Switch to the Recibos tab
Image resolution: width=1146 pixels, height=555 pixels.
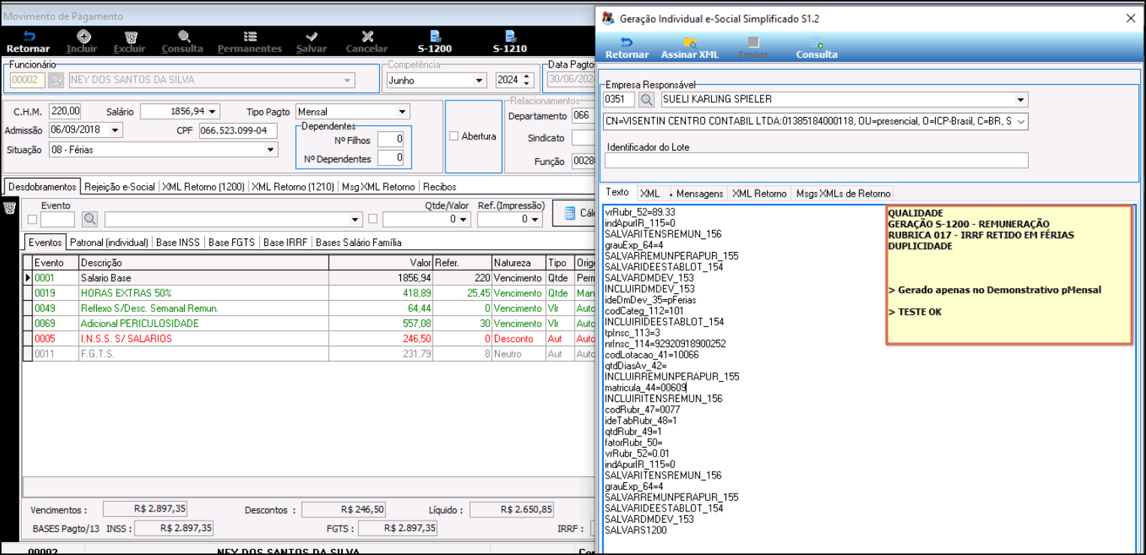pyautogui.click(x=439, y=187)
